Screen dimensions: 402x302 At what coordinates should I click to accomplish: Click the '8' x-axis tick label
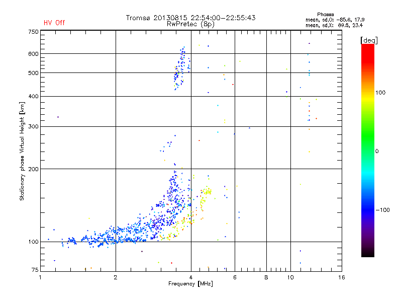(266, 277)
